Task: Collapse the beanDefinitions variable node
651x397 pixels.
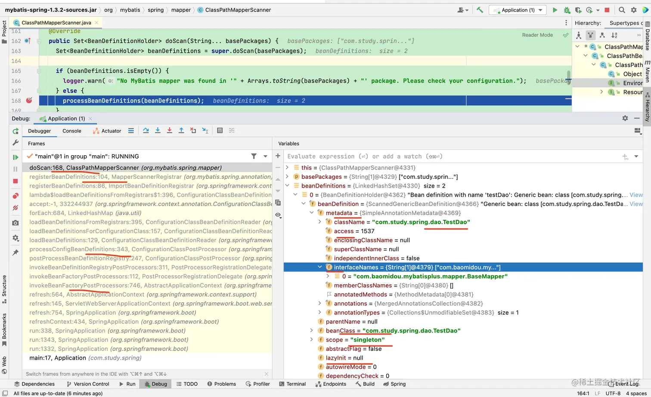Action: point(287,186)
